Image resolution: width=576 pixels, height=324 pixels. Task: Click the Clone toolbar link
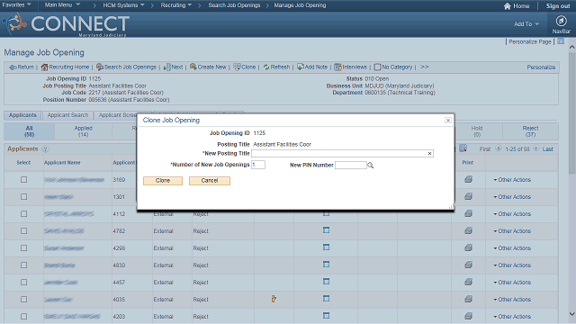click(x=245, y=67)
